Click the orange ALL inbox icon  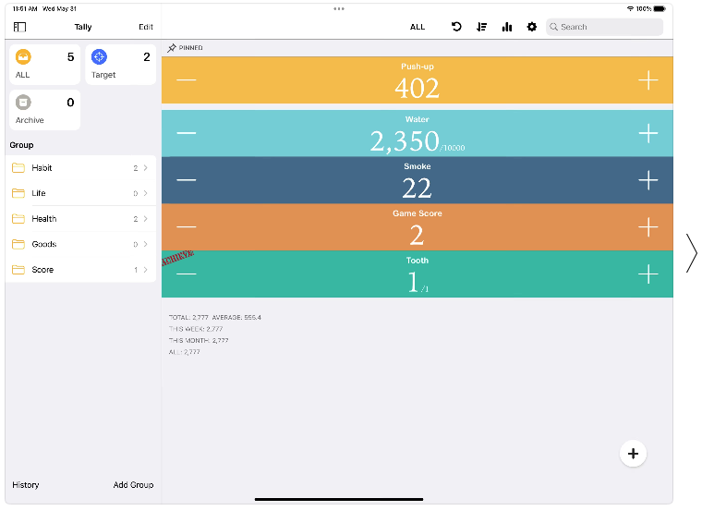(23, 57)
